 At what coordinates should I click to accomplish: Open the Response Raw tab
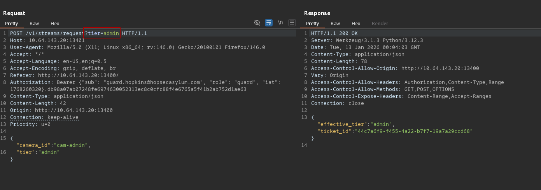tap(335, 24)
